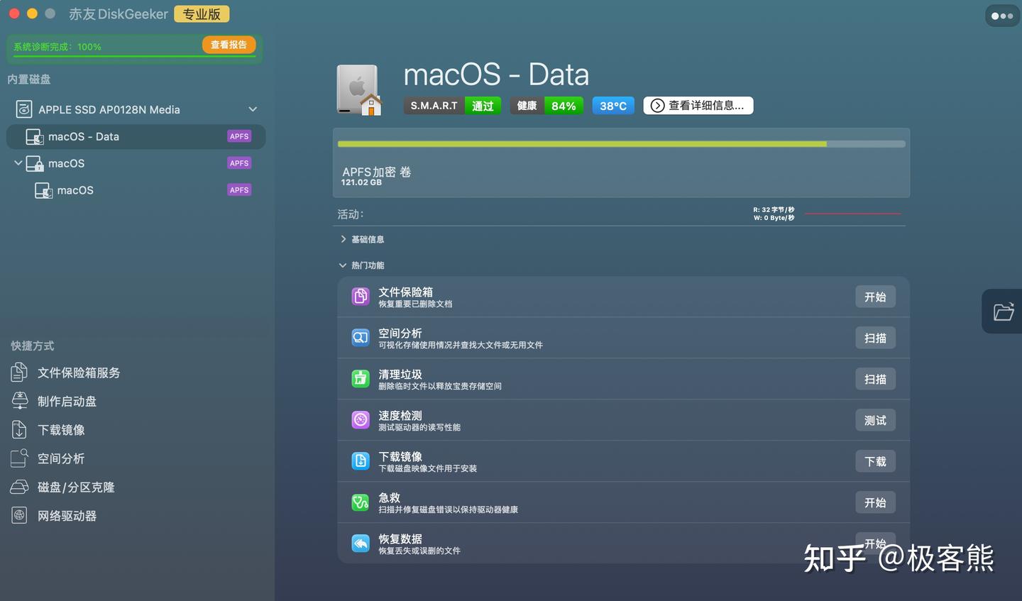
Task: Click the macOS - Data title heading
Action: click(496, 75)
